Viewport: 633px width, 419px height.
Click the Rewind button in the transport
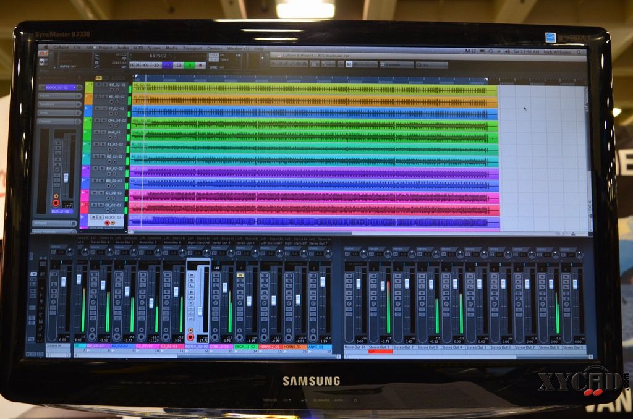pos(146,65)
